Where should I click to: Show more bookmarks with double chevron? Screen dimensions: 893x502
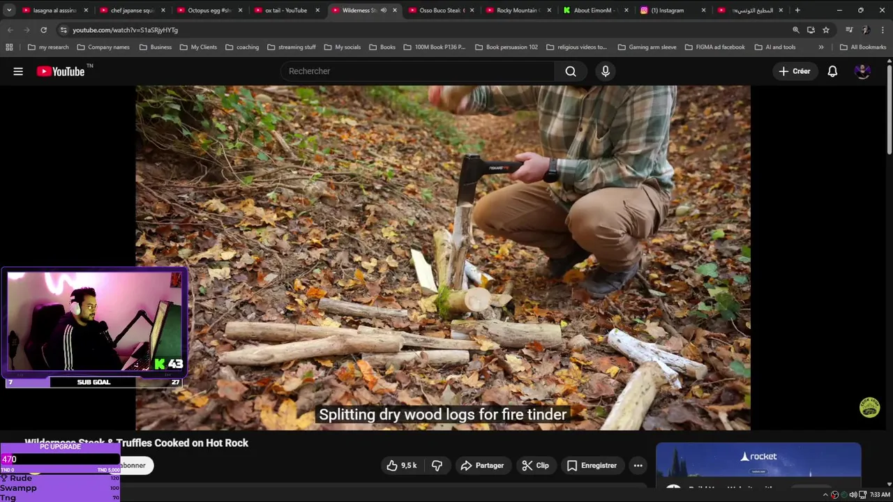coord(820,47)
